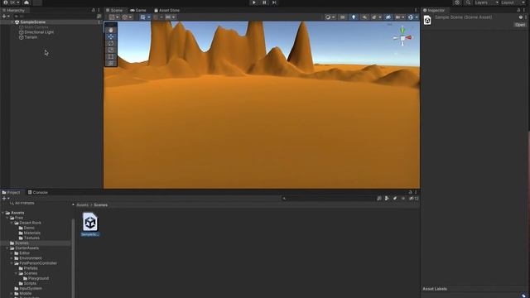
Task: Select Directional Light in Hierarchy
Action: click(x=39, y=32)
